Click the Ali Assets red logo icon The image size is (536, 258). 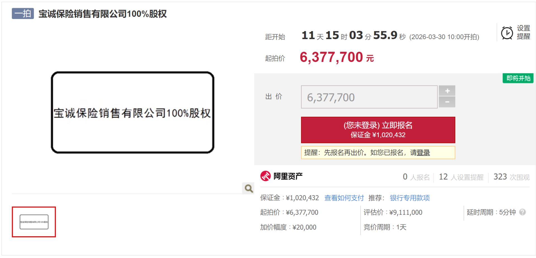[x=265, y=176]
